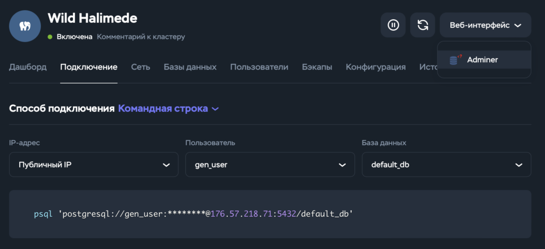Viewport: 545px width, 249px height.
Task: Click the pause cluster icon button
Action: 393,25
